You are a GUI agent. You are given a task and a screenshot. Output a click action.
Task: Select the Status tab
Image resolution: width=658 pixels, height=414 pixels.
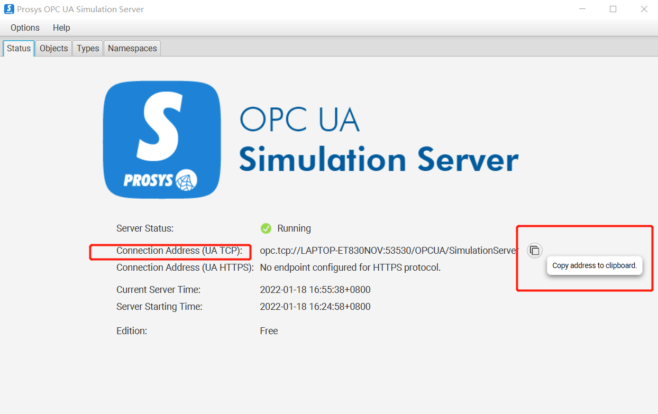(19, 48)
